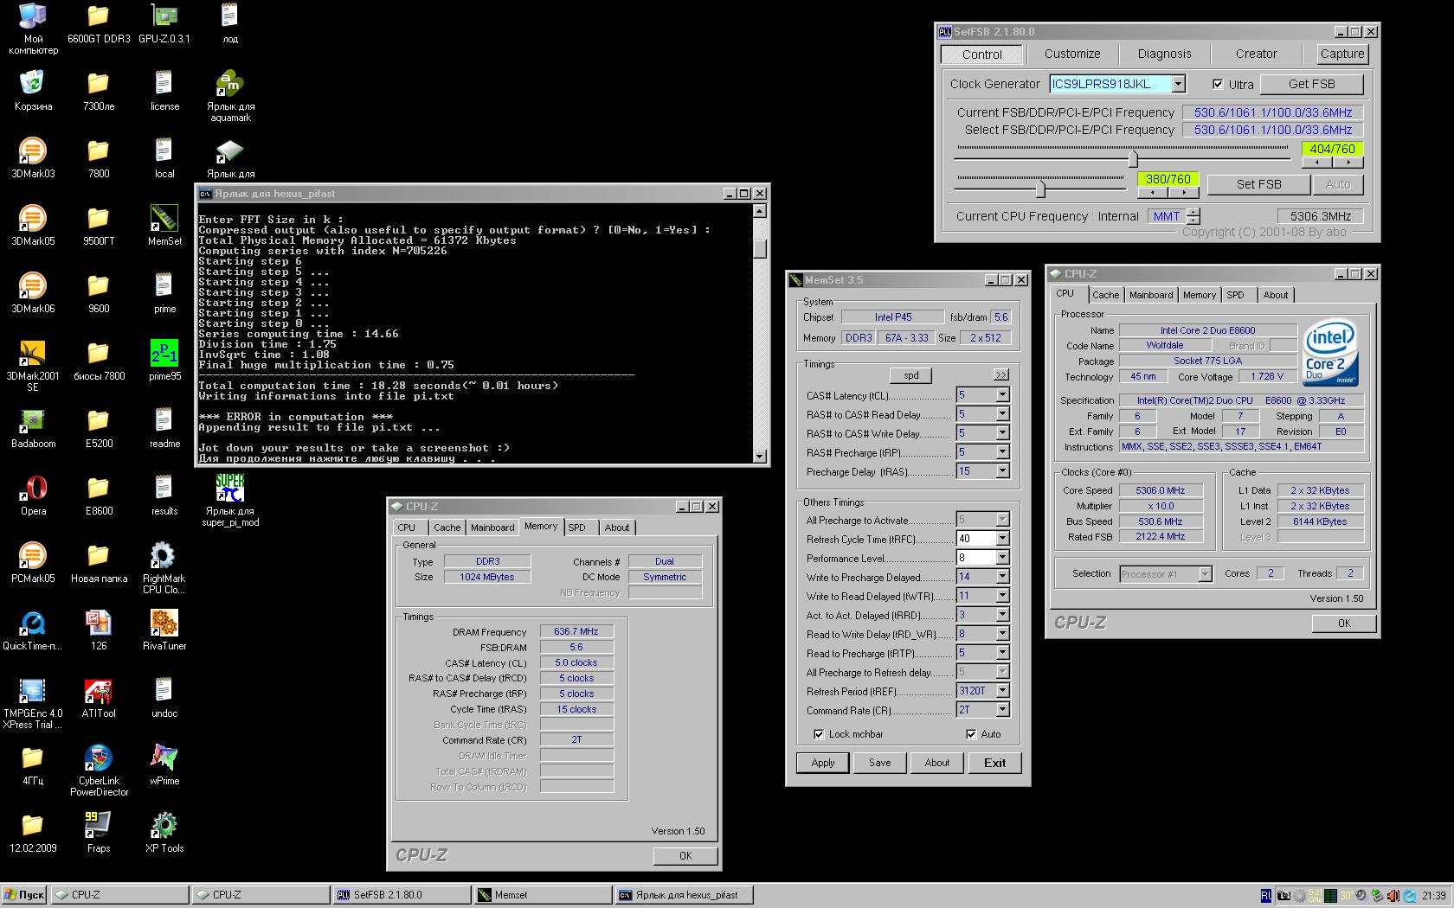Open the Cache tab in CPU-Z memory window

[447, 528]
